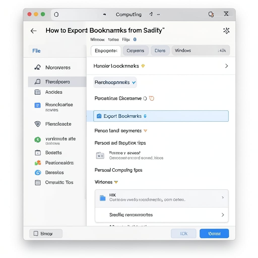Screen dimensions: 258x258
Task: Open the Winnow menu item
Action: click(x=98, y=40)
